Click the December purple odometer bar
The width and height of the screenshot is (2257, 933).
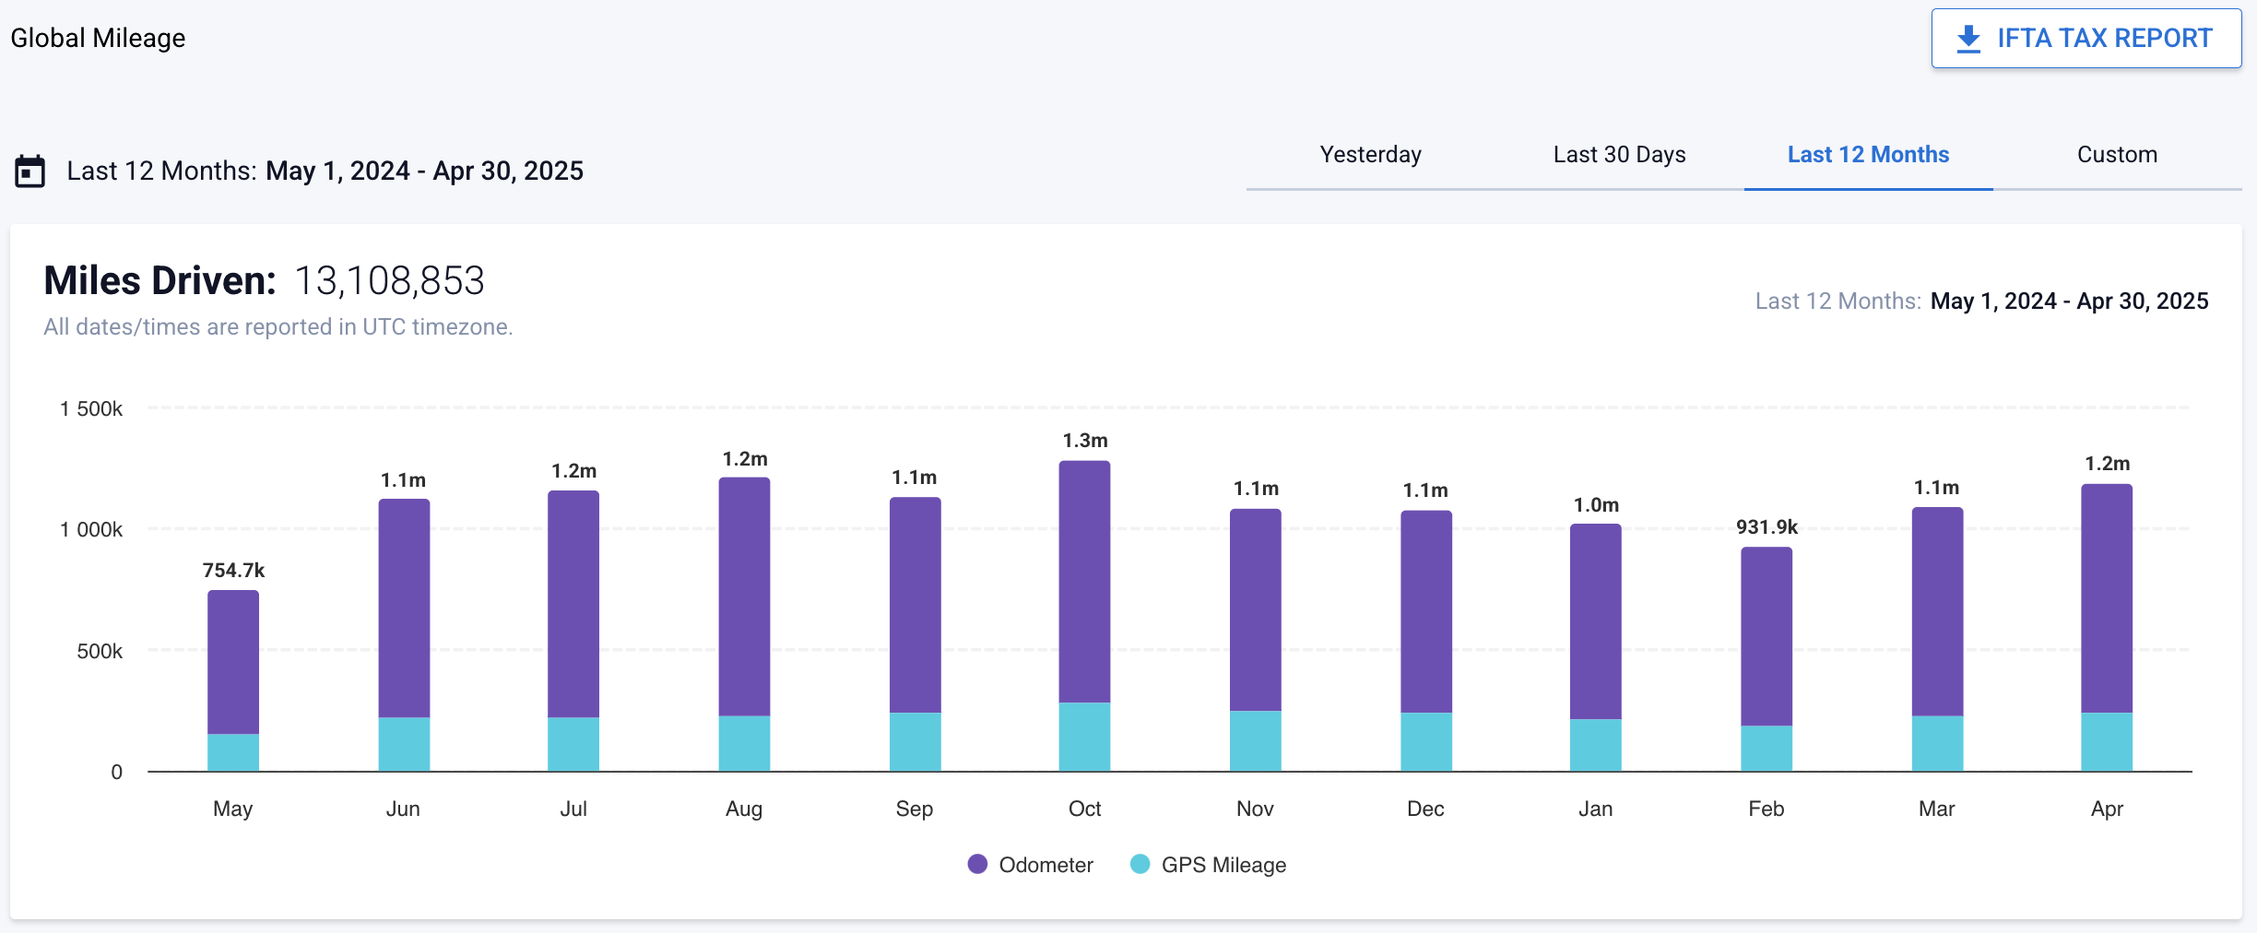click(1425, 610)
